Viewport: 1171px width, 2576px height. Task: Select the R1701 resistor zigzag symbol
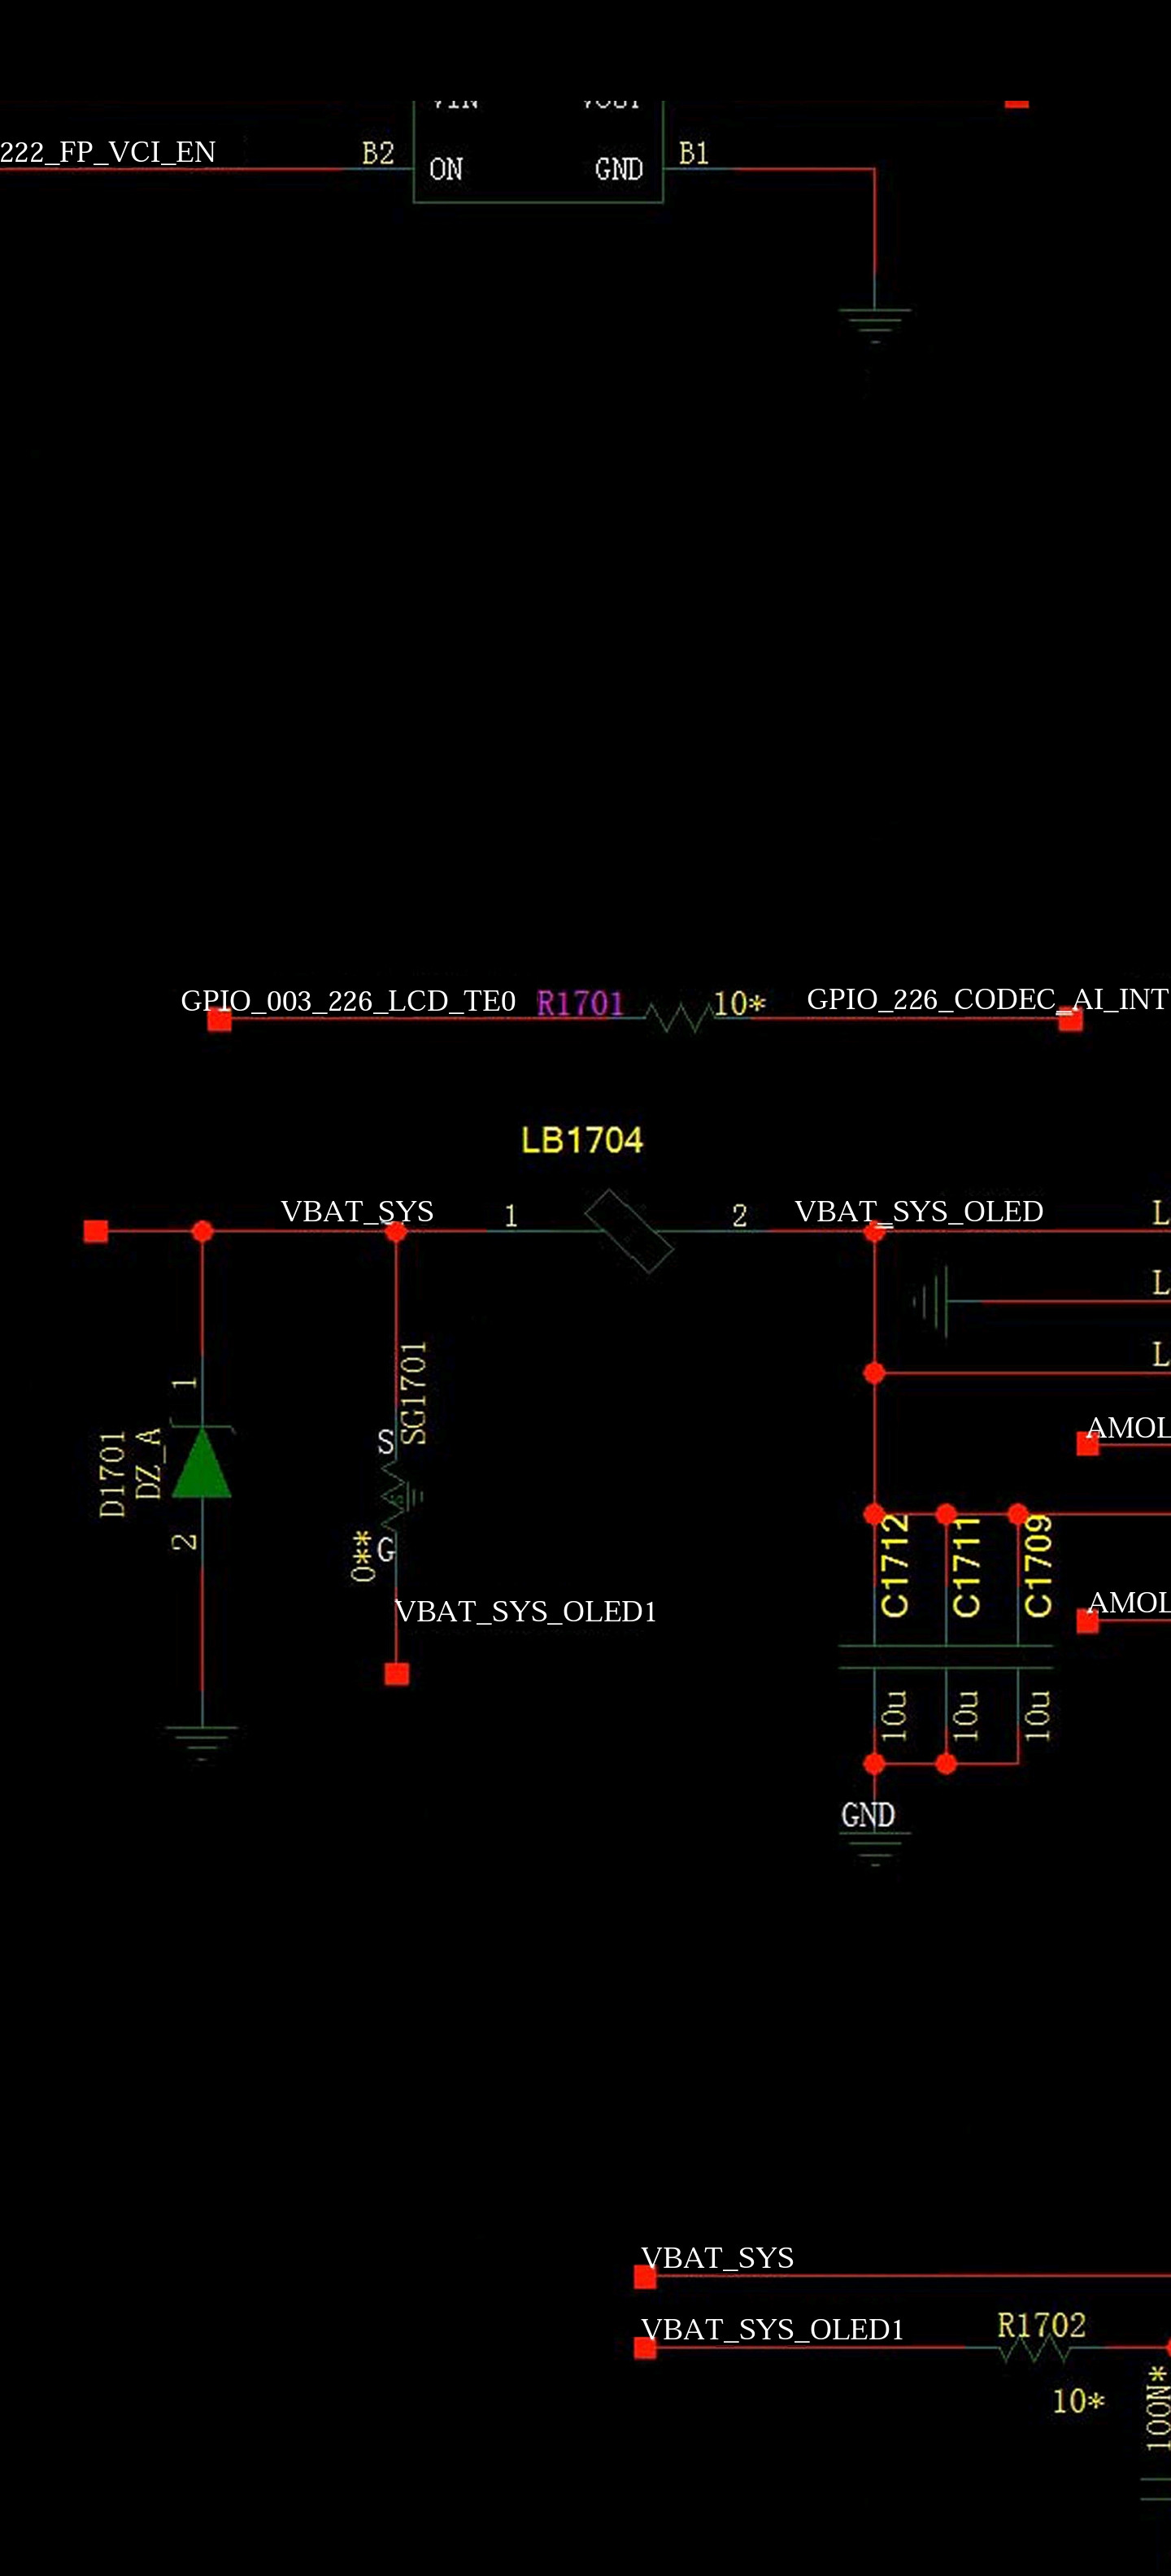680,1017
